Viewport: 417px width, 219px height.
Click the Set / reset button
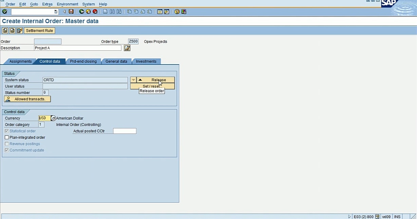(x=152, y=87)
